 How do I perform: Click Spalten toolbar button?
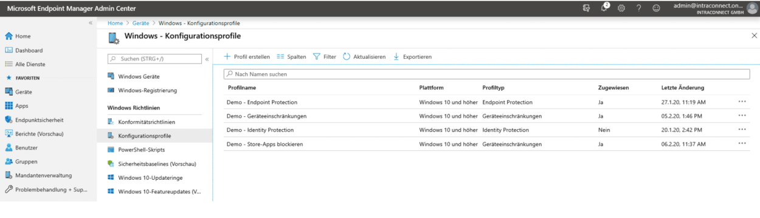[291, 56]
